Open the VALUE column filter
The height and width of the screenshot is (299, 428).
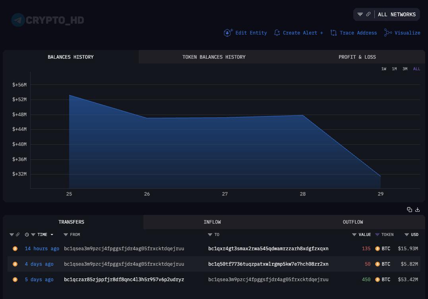point(354,234)
